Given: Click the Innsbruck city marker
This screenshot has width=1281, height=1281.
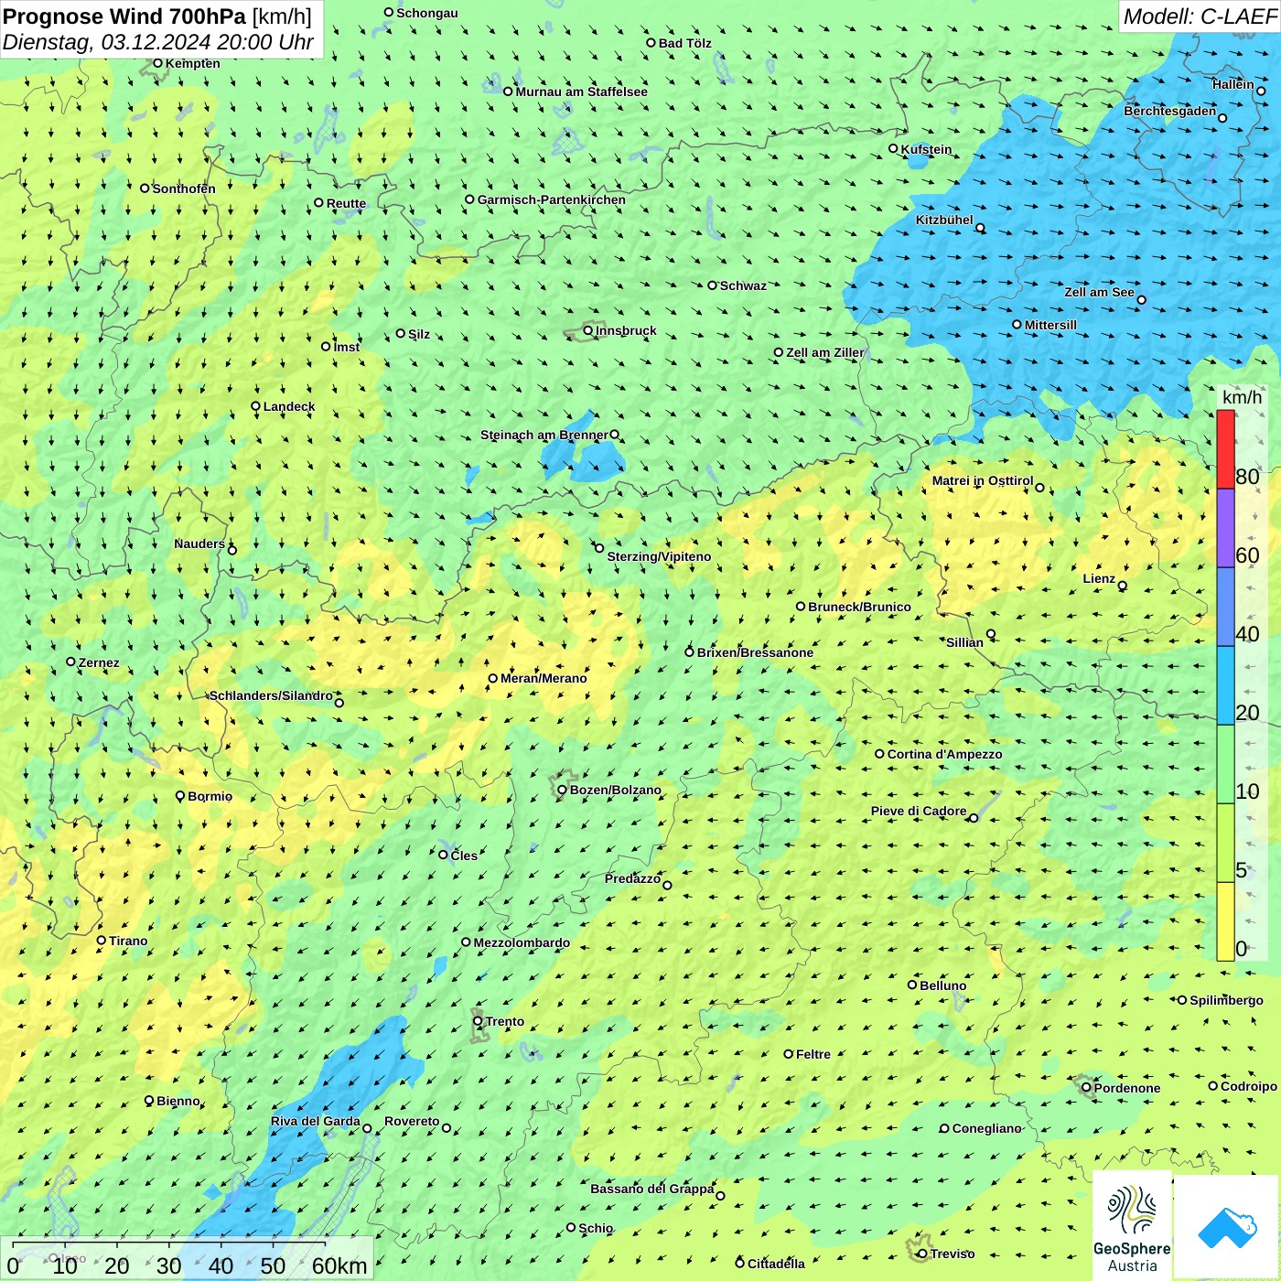Looking at the screenshot, I should click(588, 330).
